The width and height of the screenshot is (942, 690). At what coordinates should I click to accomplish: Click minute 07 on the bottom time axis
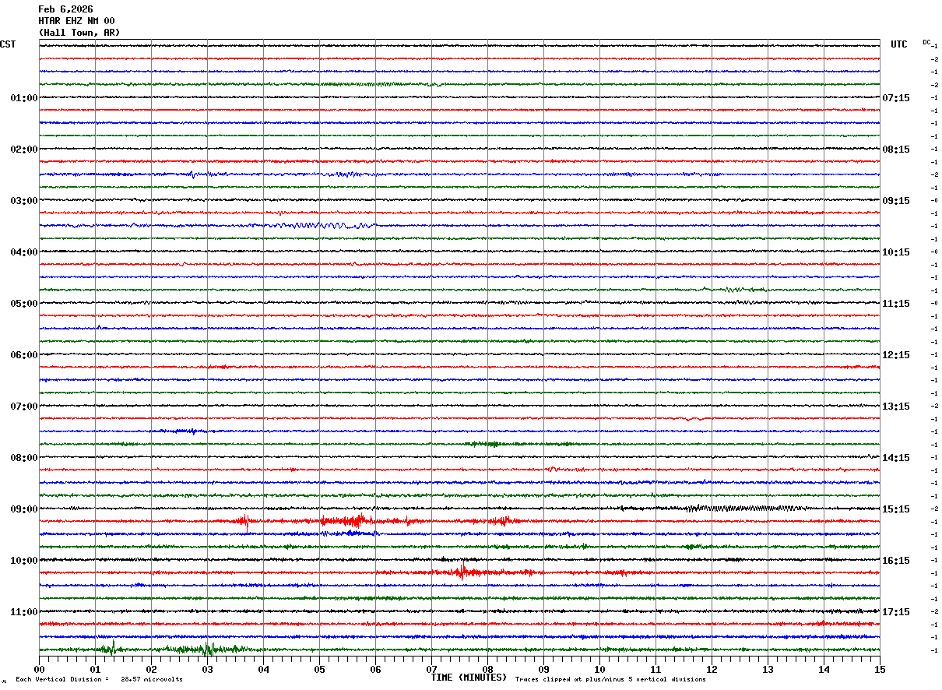[x=431, y=669]
